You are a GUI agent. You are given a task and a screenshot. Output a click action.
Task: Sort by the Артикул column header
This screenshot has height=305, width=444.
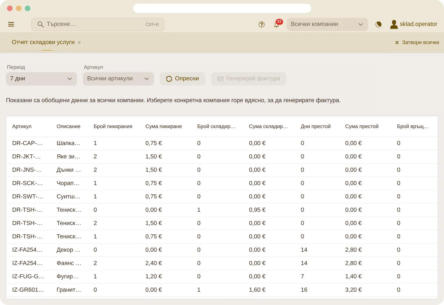(x=22, y=126)
